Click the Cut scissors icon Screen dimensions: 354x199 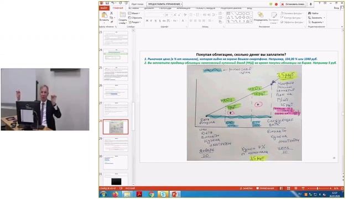click(112, 13)
